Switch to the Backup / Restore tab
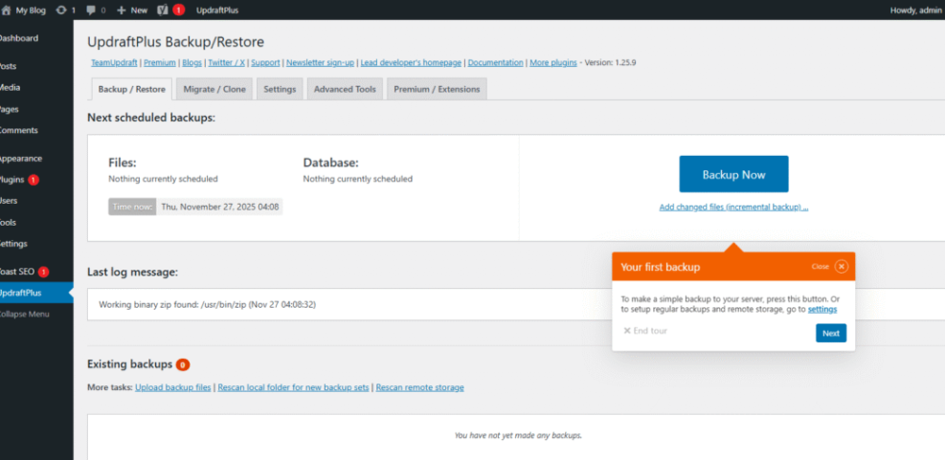The image size is (945, 460). pyautogui.click(x=131, y=89)
